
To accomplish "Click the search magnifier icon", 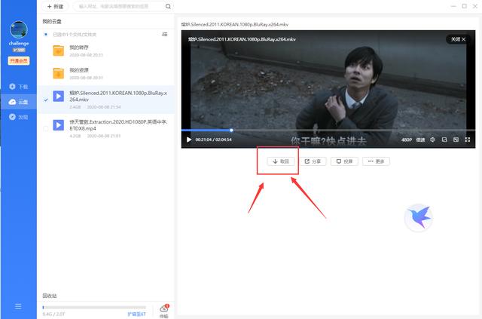I will (x=74, y=6).
